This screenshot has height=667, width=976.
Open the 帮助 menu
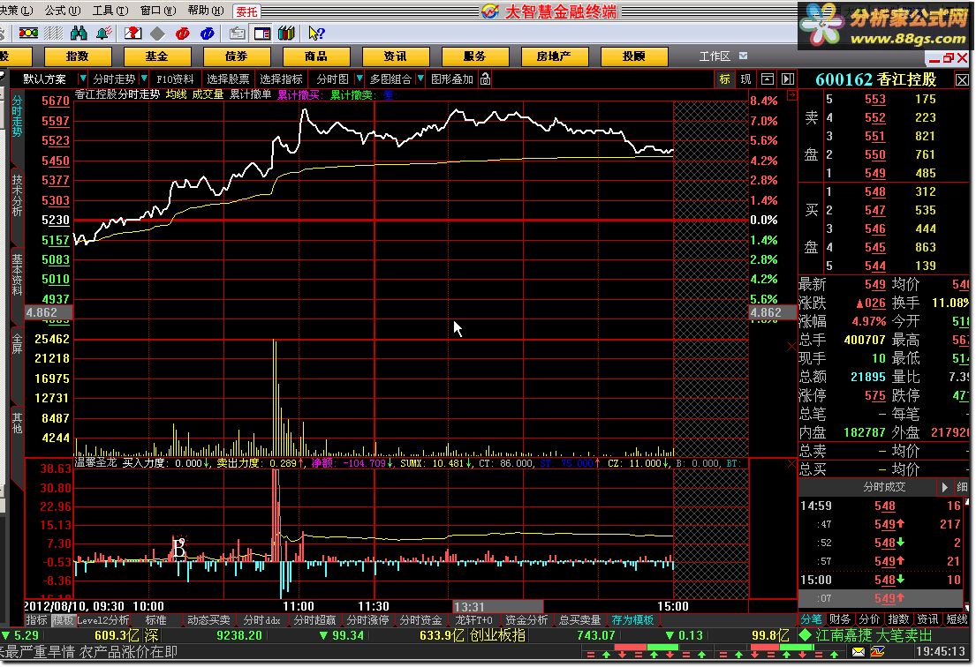tap(206, 11)
